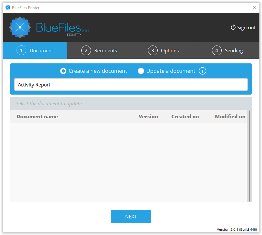The image size is (262, 235).
Task: Click the Version 2.0.1 (Build 446) text
Action: [x=237, y=229]
